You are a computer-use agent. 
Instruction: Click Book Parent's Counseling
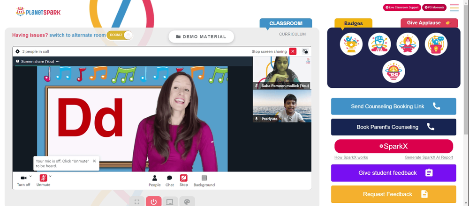tap(393, 127)
